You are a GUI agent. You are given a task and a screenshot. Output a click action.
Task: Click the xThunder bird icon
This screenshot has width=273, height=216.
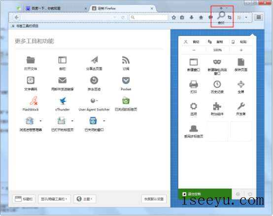pyautogui.click(x=63, y=100)
